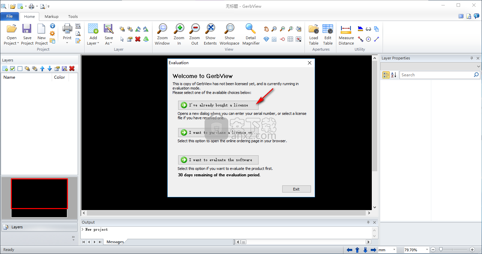482x254 pixels.
Task: Delete layer via Layers panel red X
Action: coord(72,69)
